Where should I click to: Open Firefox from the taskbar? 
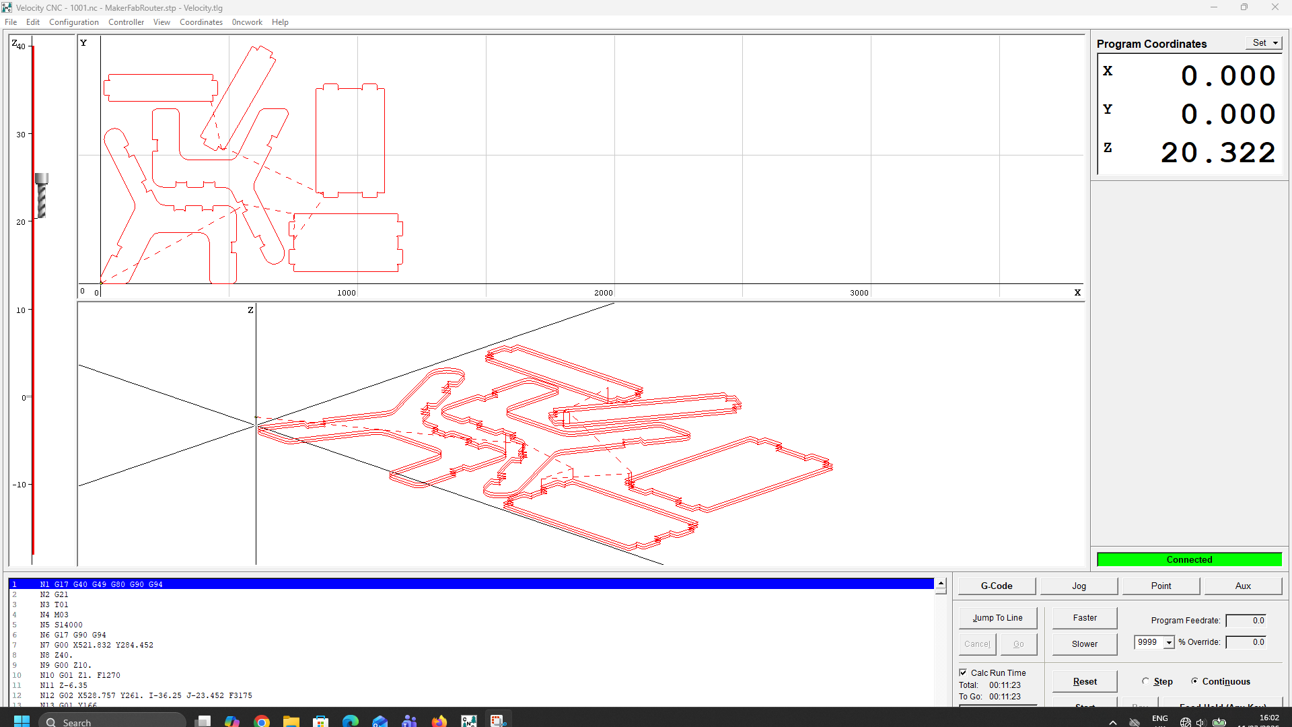[x=439, y=721]
